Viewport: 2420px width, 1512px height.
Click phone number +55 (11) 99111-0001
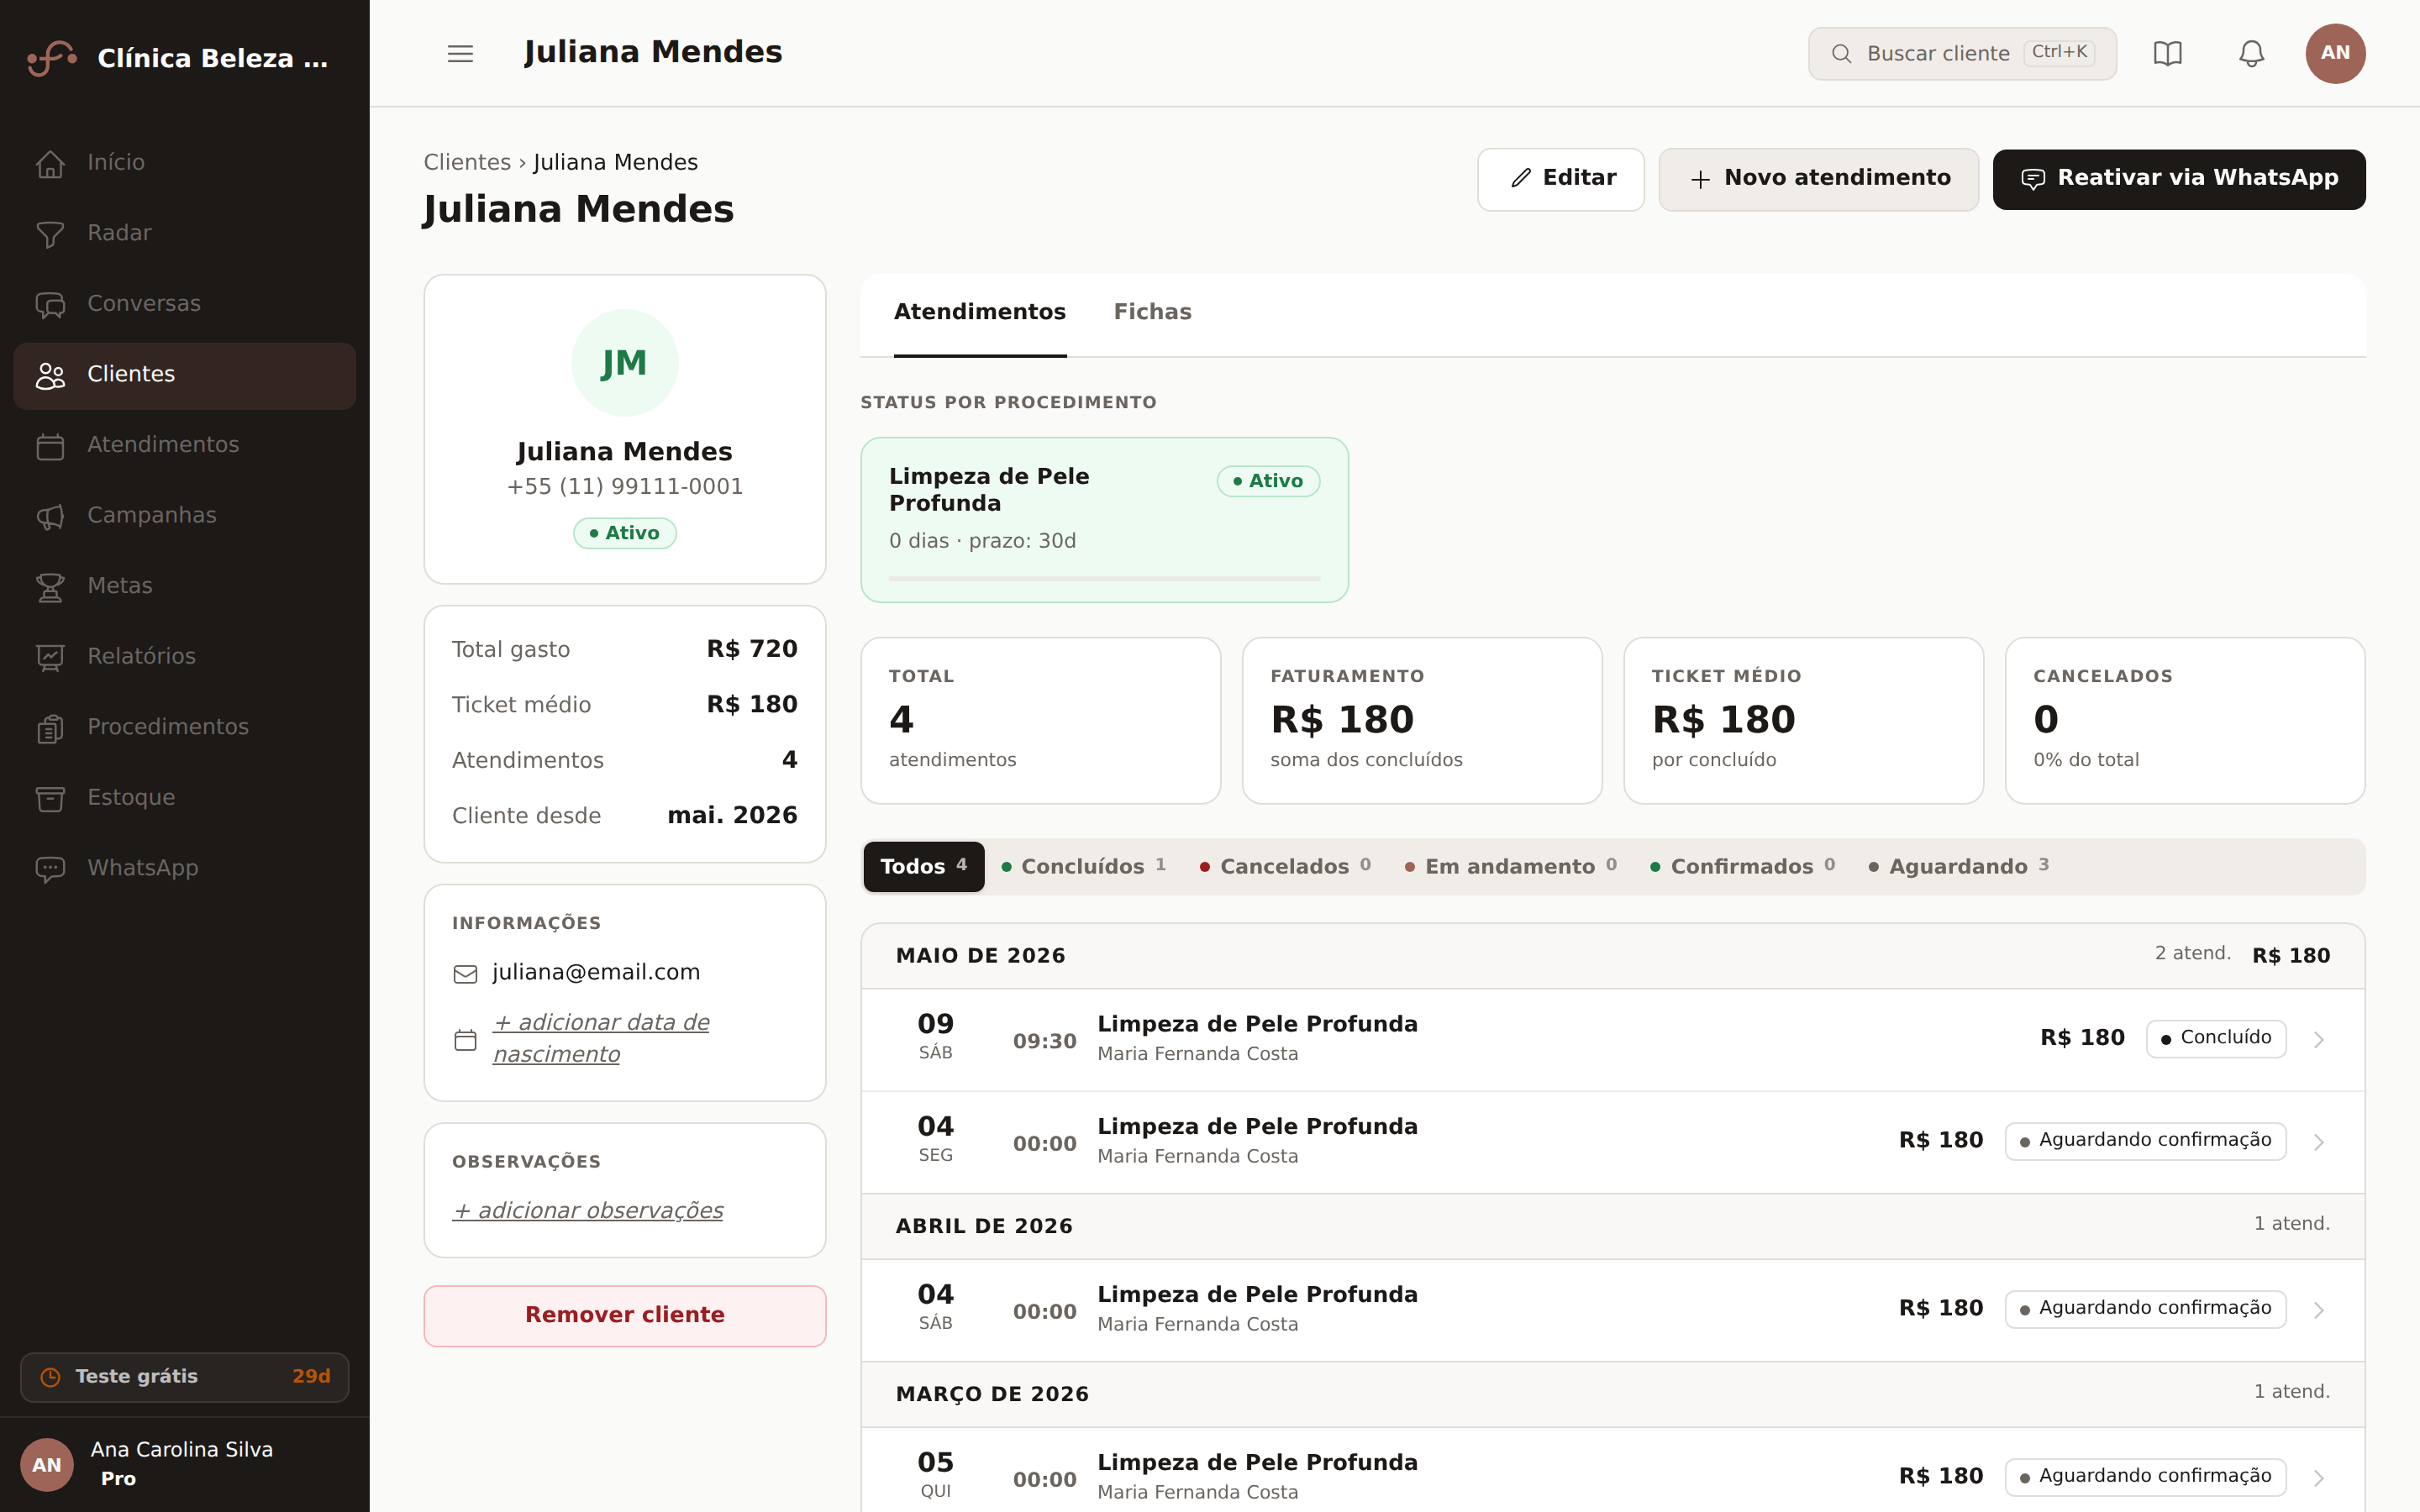point(624,487)
